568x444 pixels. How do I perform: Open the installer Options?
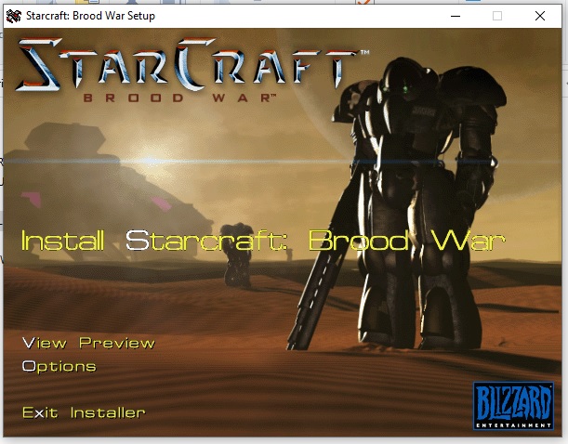point(59,366)
